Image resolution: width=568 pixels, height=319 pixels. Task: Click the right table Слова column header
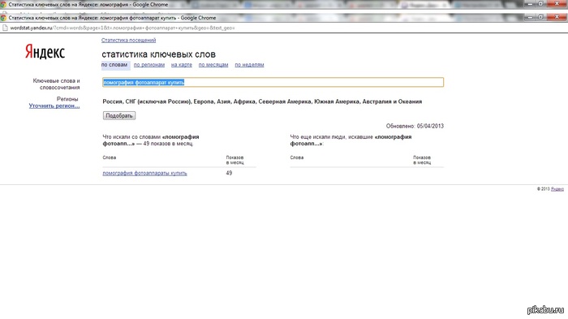pos(297,157)
